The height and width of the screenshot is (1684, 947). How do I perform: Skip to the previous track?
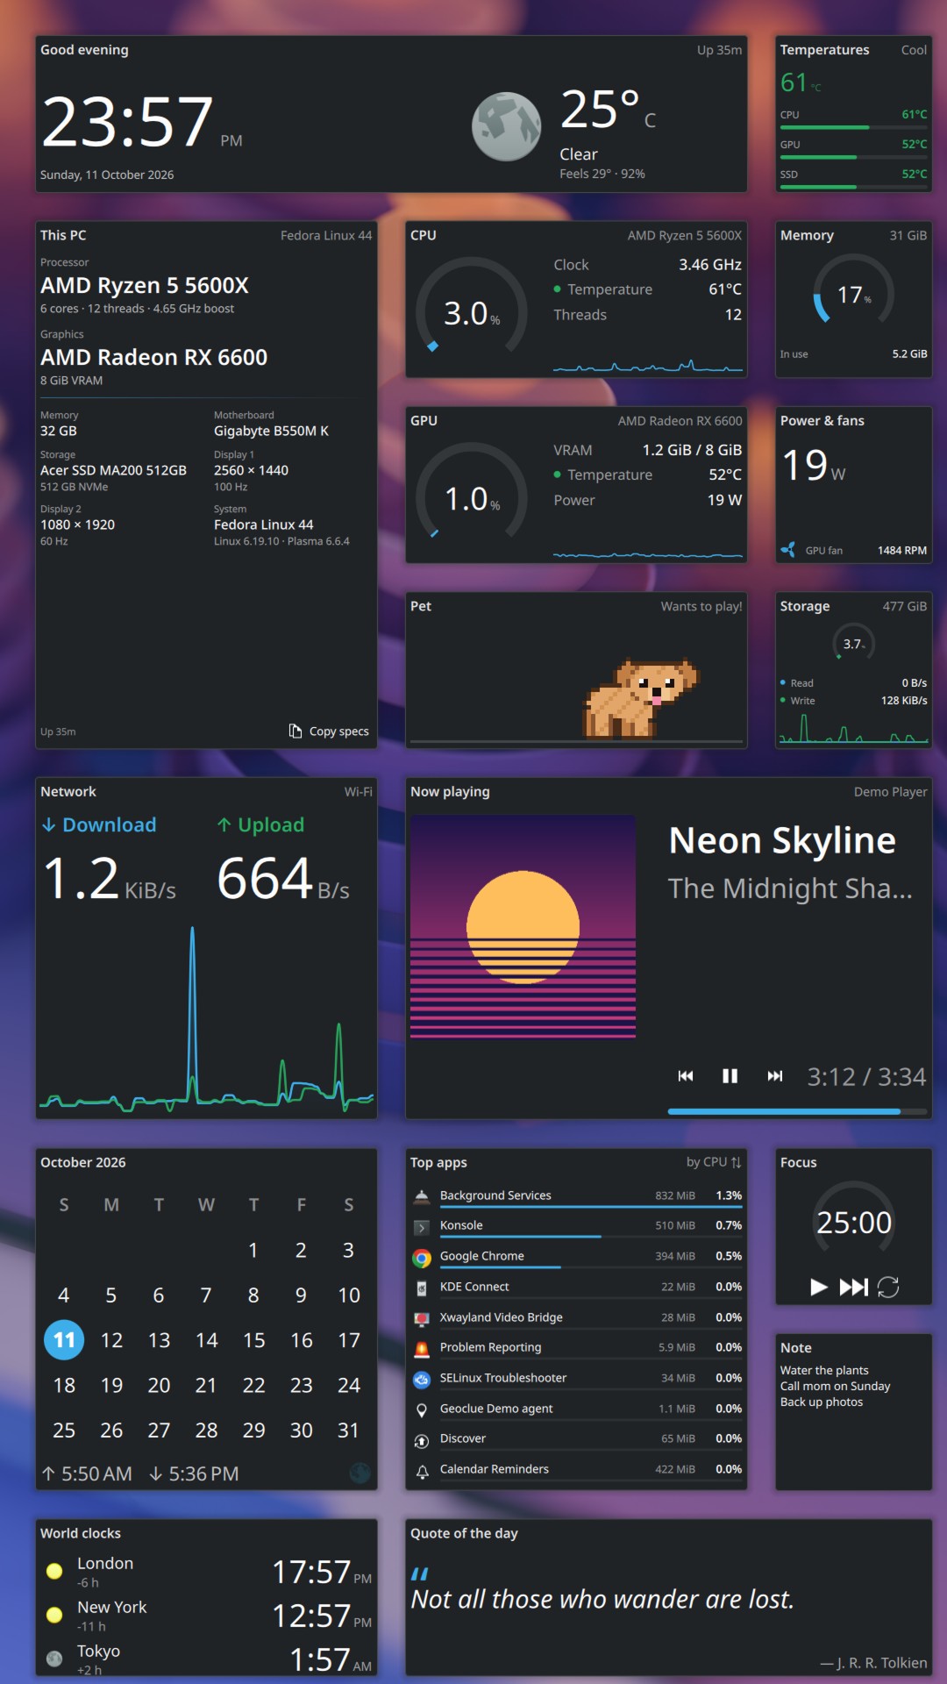pos(686,1076)
